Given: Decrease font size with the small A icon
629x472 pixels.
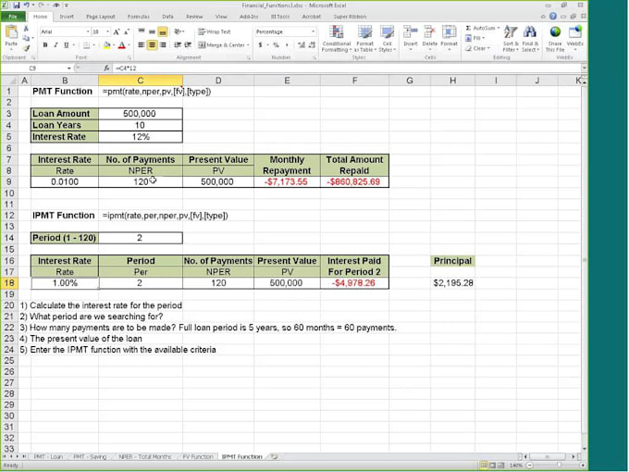Looking at the screenshot, I should 126,31.
